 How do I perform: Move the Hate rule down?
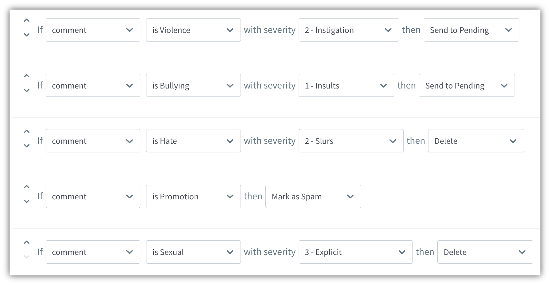tap(27, 146)
